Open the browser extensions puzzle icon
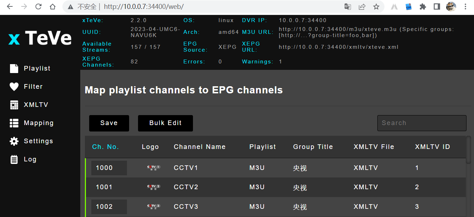This screenshot has height=217, width=474. tap(423, 7)
